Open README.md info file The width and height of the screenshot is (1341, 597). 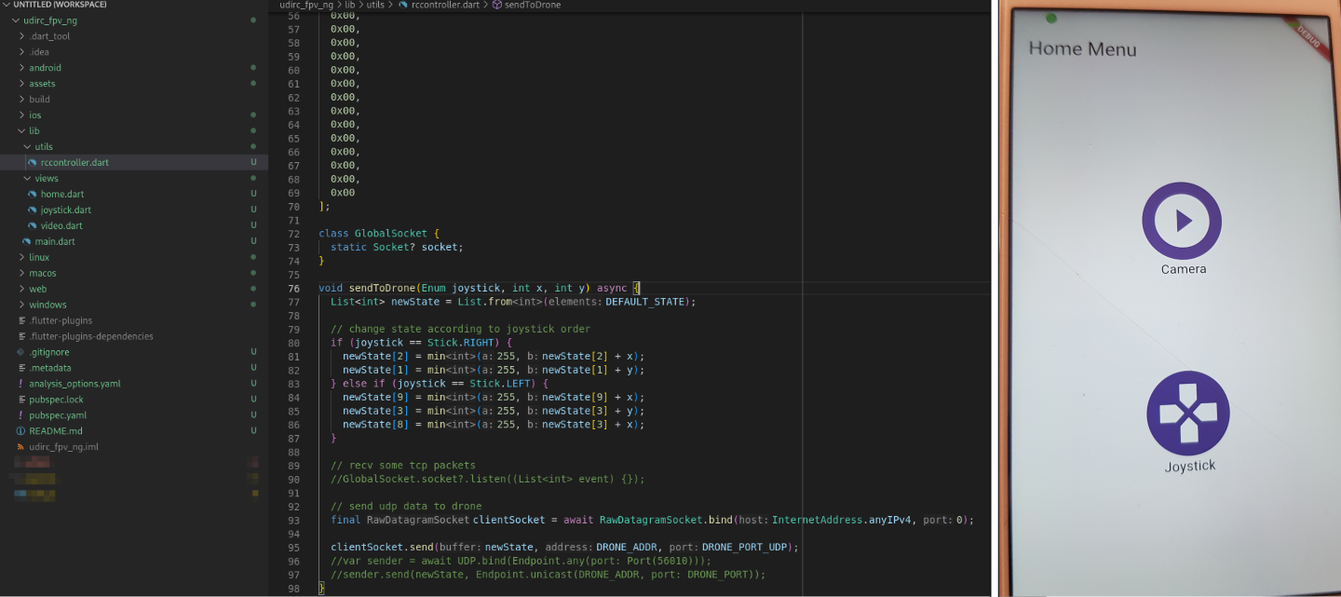[55, 431]
